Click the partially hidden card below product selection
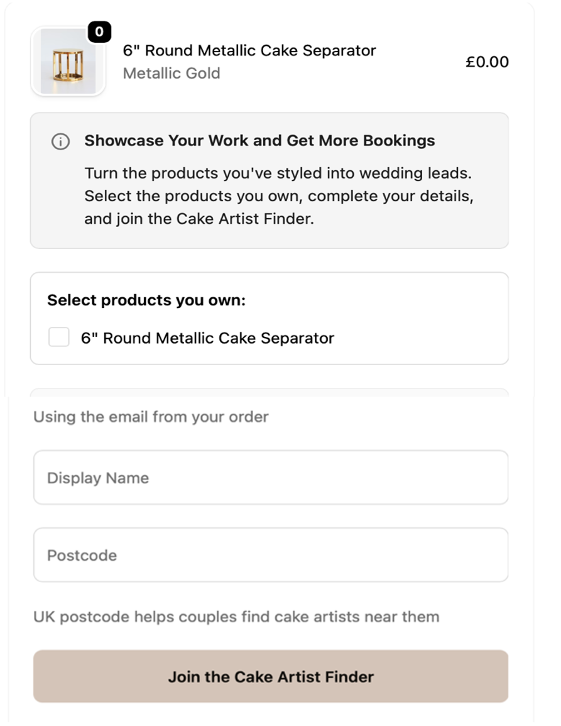This screenshot has height=726, width=561. (269, 392)
